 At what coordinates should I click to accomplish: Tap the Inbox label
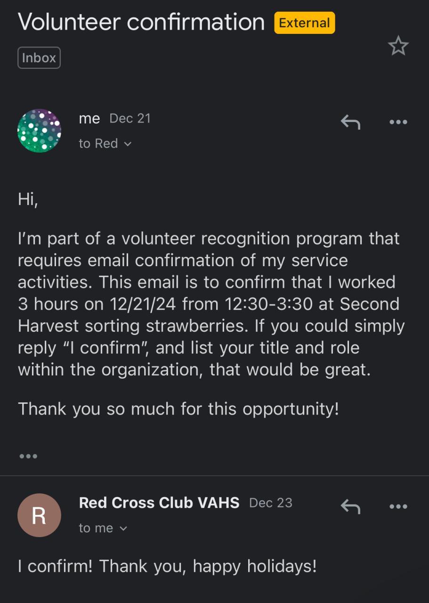click(x=39, y=58)
